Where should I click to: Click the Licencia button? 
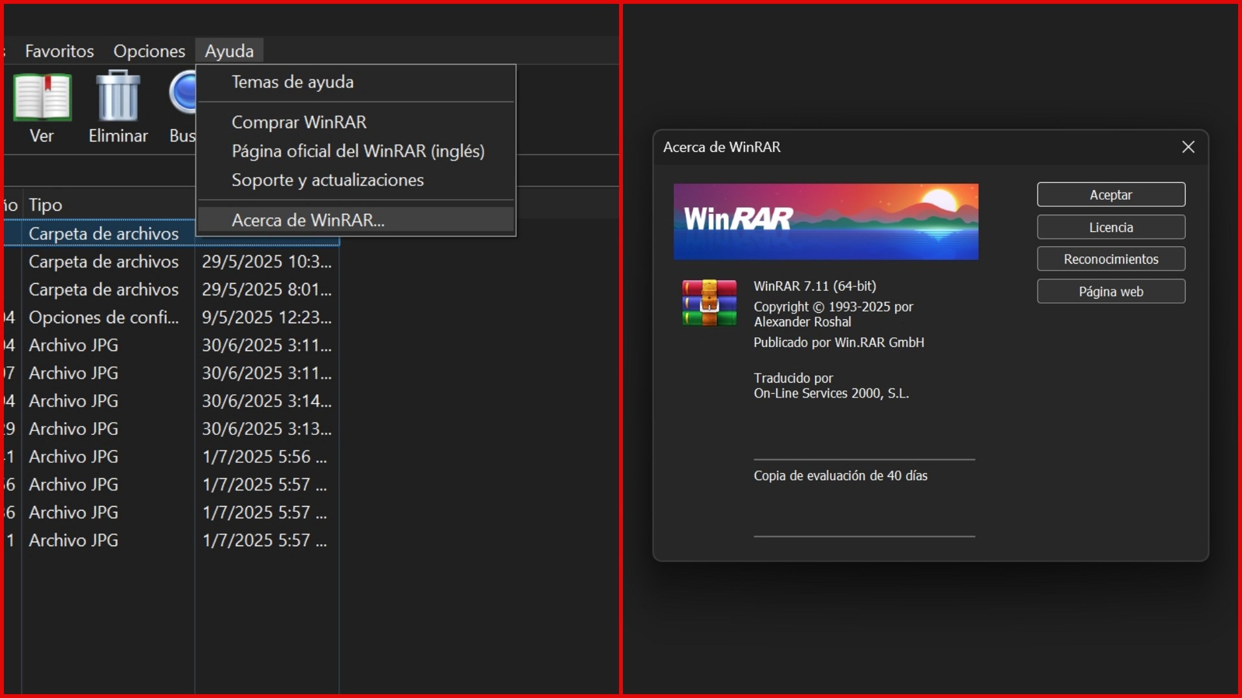coord(1111,227)
